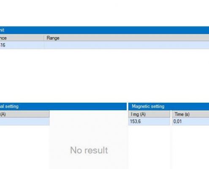Viewport: 209px width, 169px height.
Task: Click divider between I mg and Time headers
Action: click(x=171, y=114)
